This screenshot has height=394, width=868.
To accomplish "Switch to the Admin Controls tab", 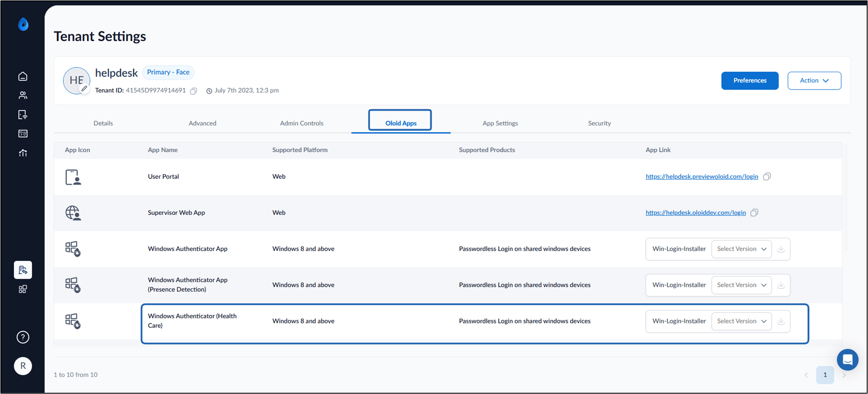I will [x=302, y=123].
